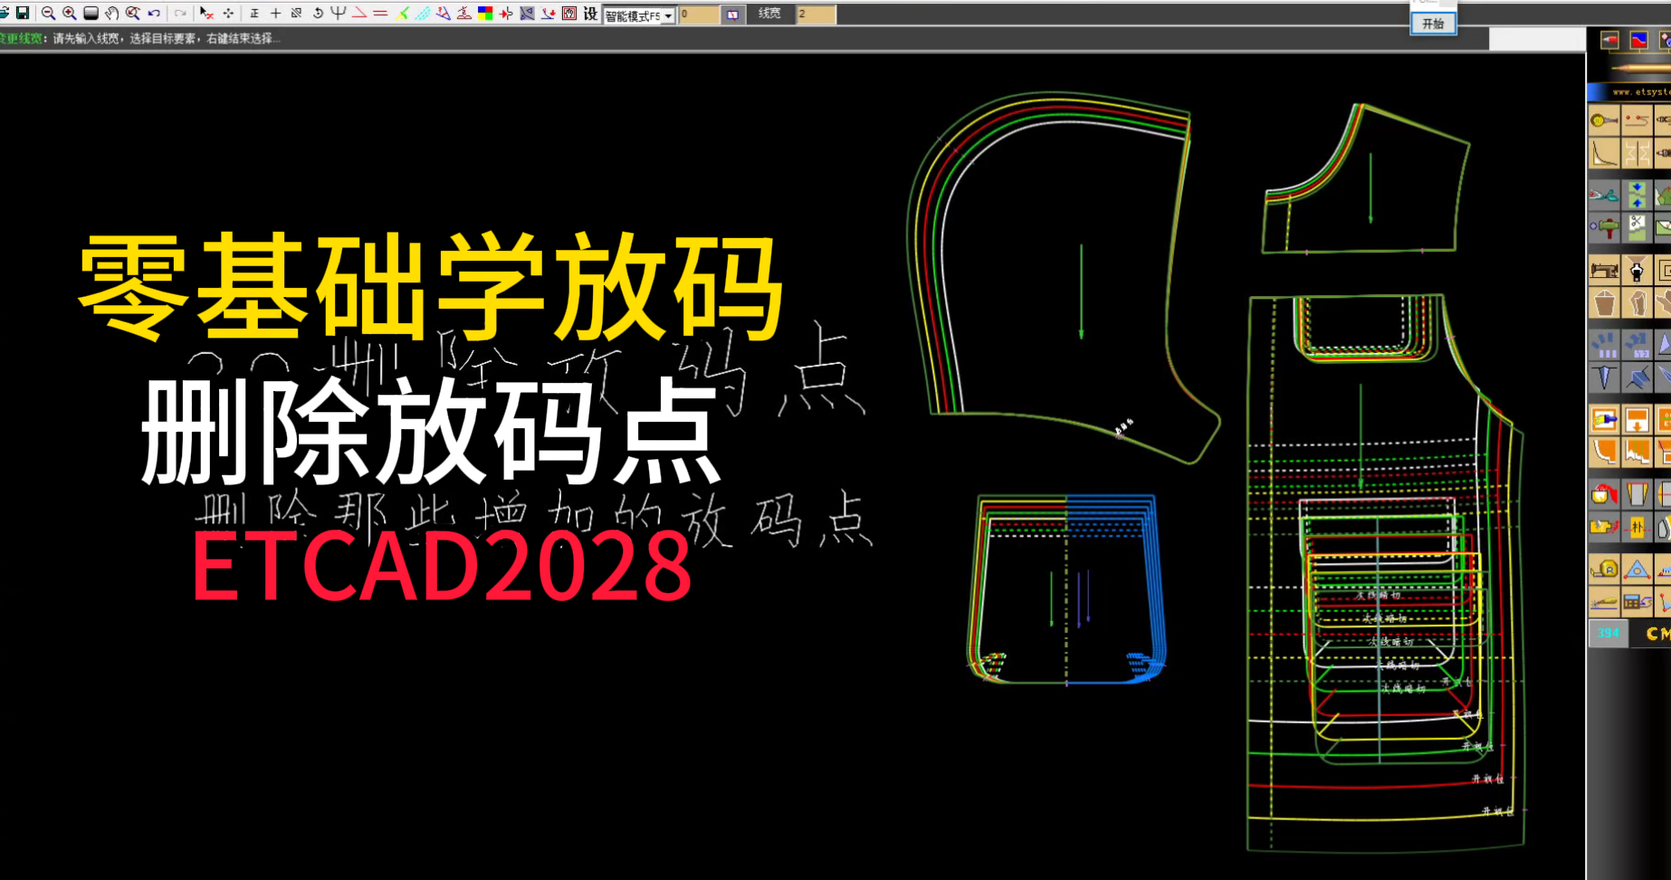Screen dimensions: 1671x880
Task: Click the plus crosshair toolbar icon
Action: click(x=275, y=13)
